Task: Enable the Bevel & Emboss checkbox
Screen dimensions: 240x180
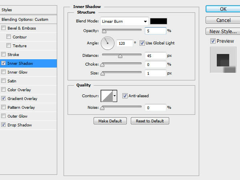Action: [3, 28]
